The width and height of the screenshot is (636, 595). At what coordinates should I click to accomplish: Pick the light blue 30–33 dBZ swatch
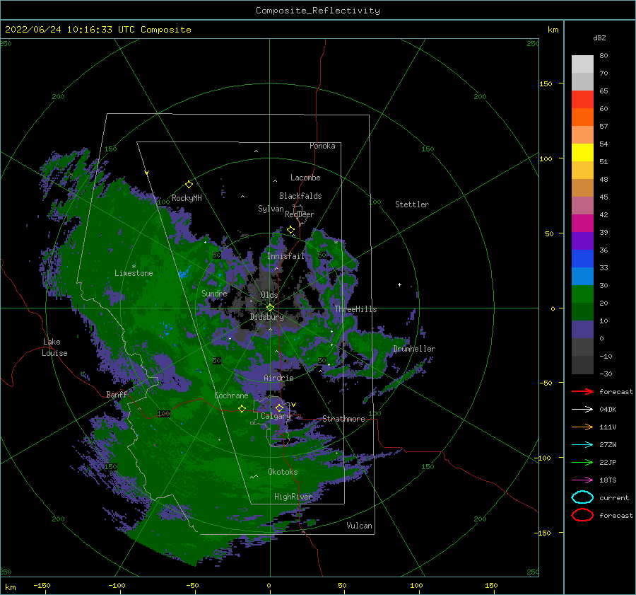pyautogui.click(x=582, y=277)
